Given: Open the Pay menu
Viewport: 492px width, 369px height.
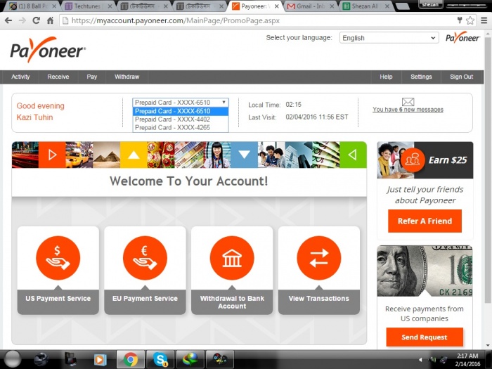Looking at the screenshot, I should pos(91,77).
